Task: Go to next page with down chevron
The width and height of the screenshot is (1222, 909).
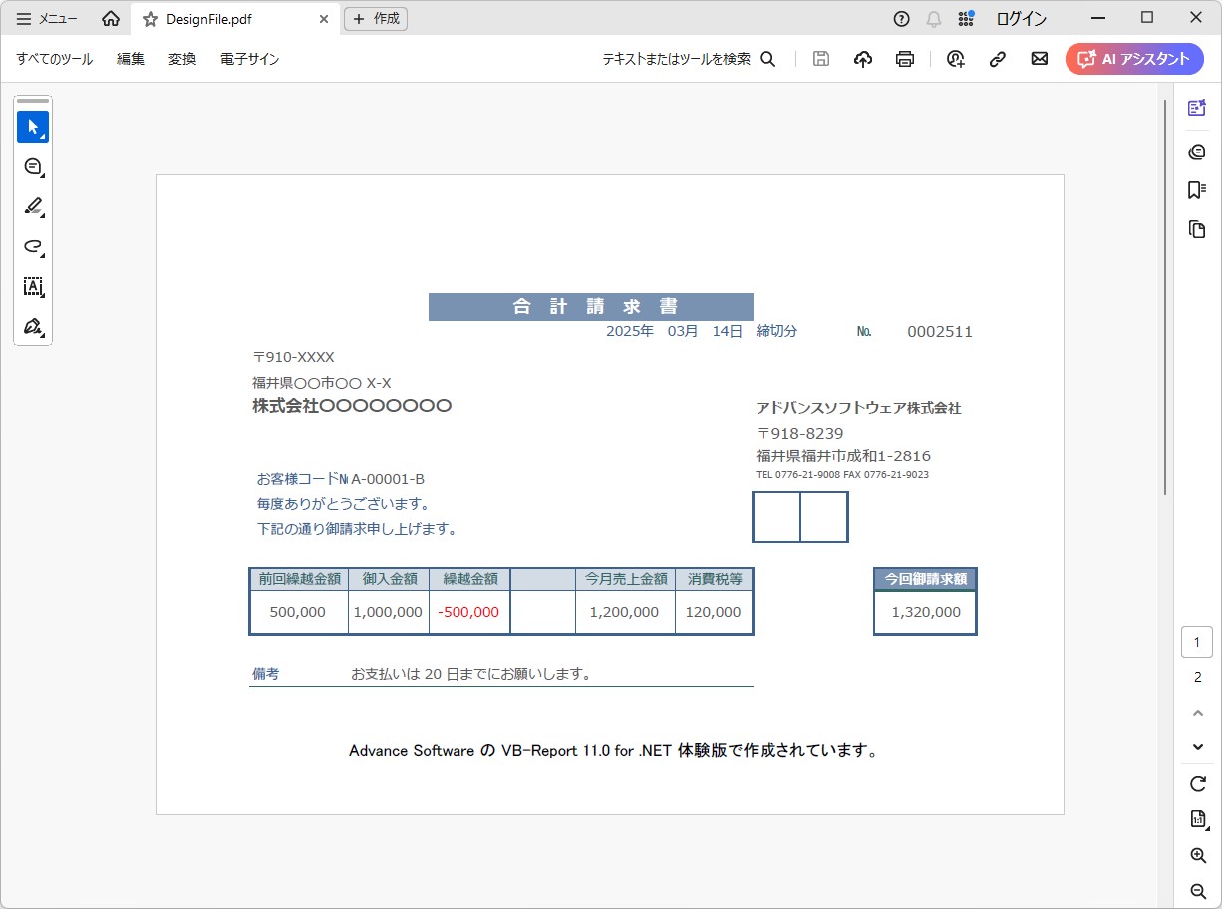Action: [1198, 747]
